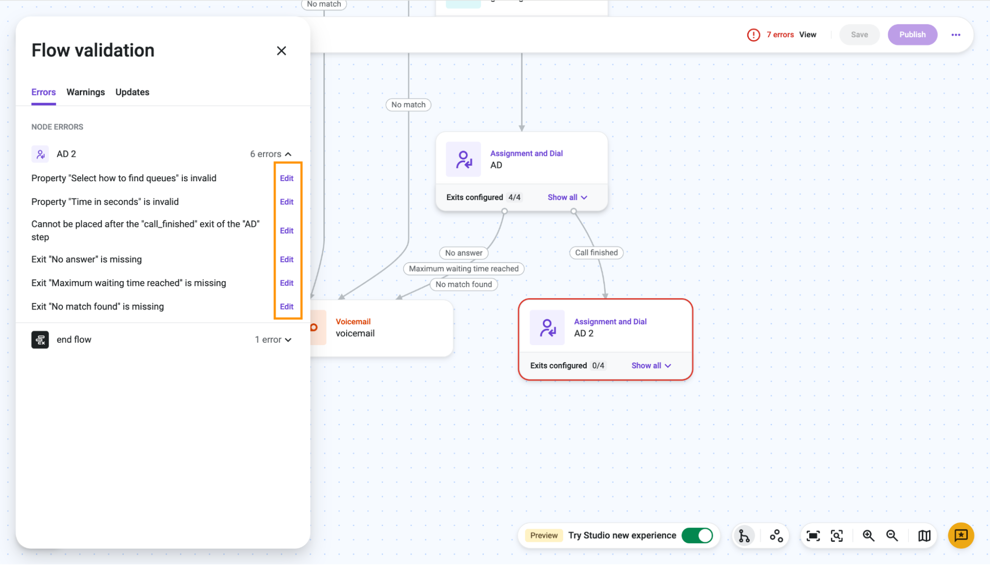The height and width of the screenshot is (565, 990).
Task: Click the "Exits configured 4/4" label
Action: pyautogui.click(x=484, y=198)
